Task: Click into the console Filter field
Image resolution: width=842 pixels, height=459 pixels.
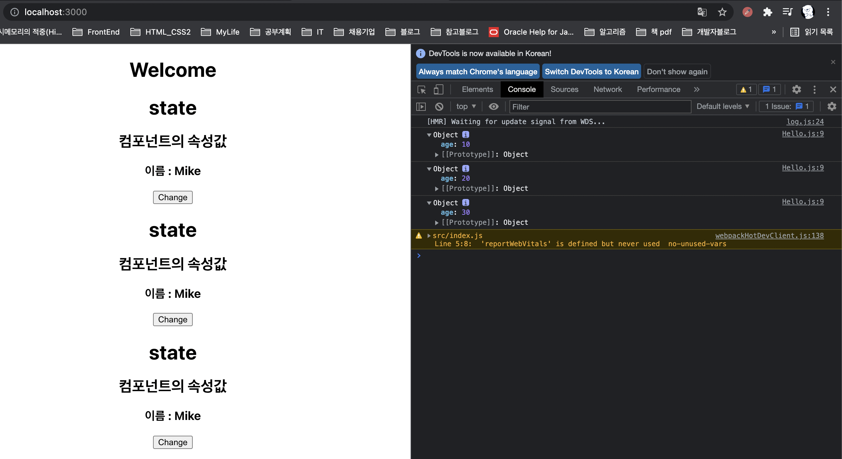Action: pyautogui.click(x=600, y=107)
